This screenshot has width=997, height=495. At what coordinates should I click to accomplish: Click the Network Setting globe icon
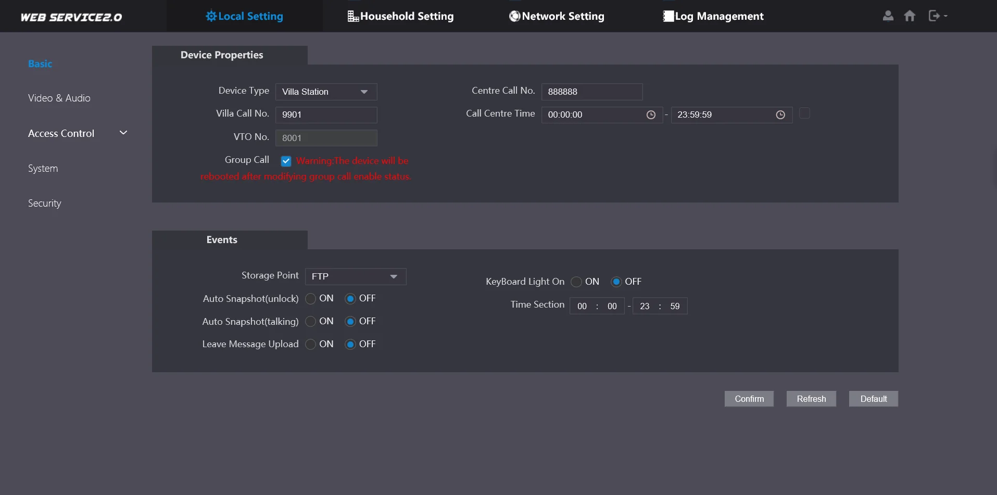(x=514, y=16)
